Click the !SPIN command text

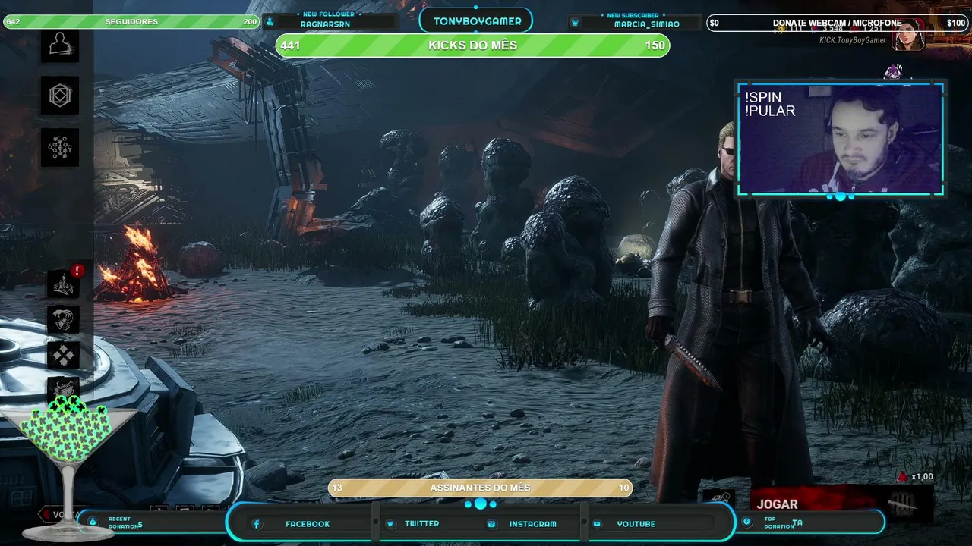pyautogui.click(x=763, y=97)
